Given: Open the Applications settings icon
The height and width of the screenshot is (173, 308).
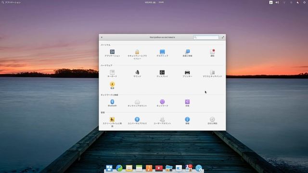Looking at the screenshot, I should pos(112,52).
